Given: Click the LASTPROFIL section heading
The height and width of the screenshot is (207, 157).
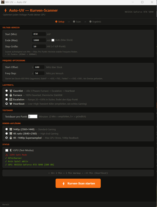Looking at the screenshot, I should pos(8,85).
